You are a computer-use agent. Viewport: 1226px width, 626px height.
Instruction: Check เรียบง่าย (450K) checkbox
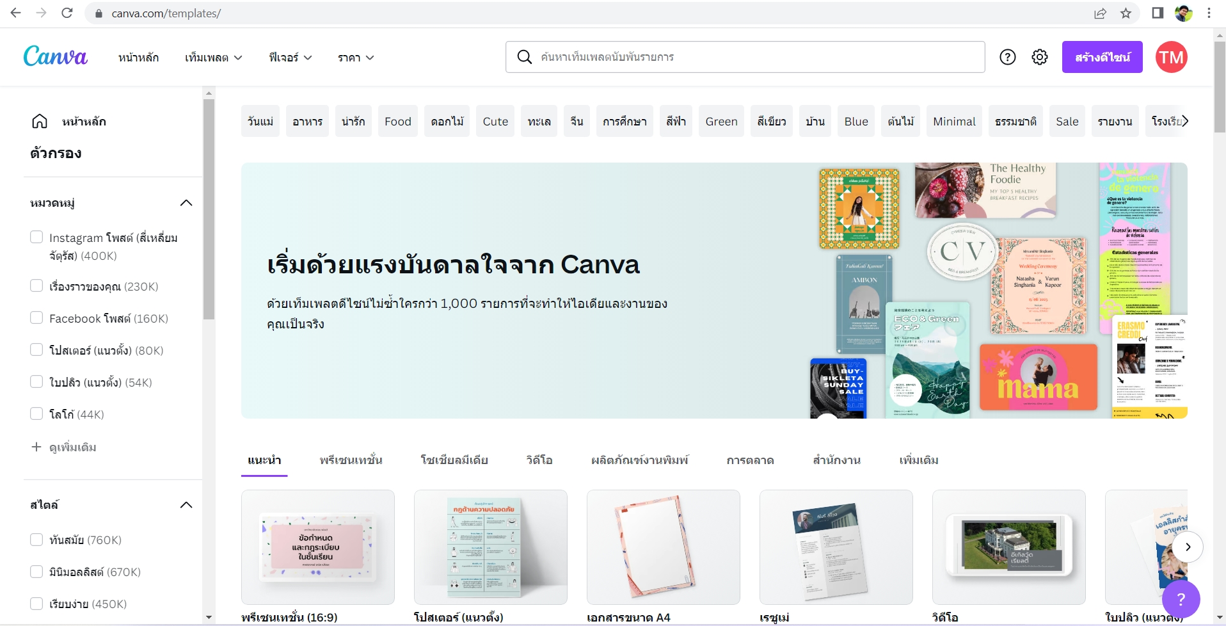tap(36, 604)
